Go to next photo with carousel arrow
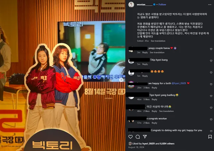214x151 pixels. (x=121, y=80)
